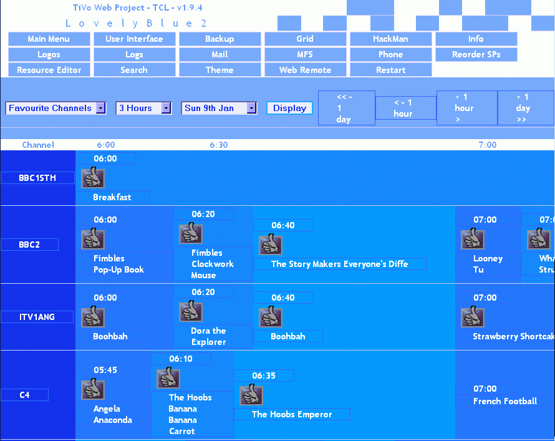Open Reorder SPs page

pos(476,54)
